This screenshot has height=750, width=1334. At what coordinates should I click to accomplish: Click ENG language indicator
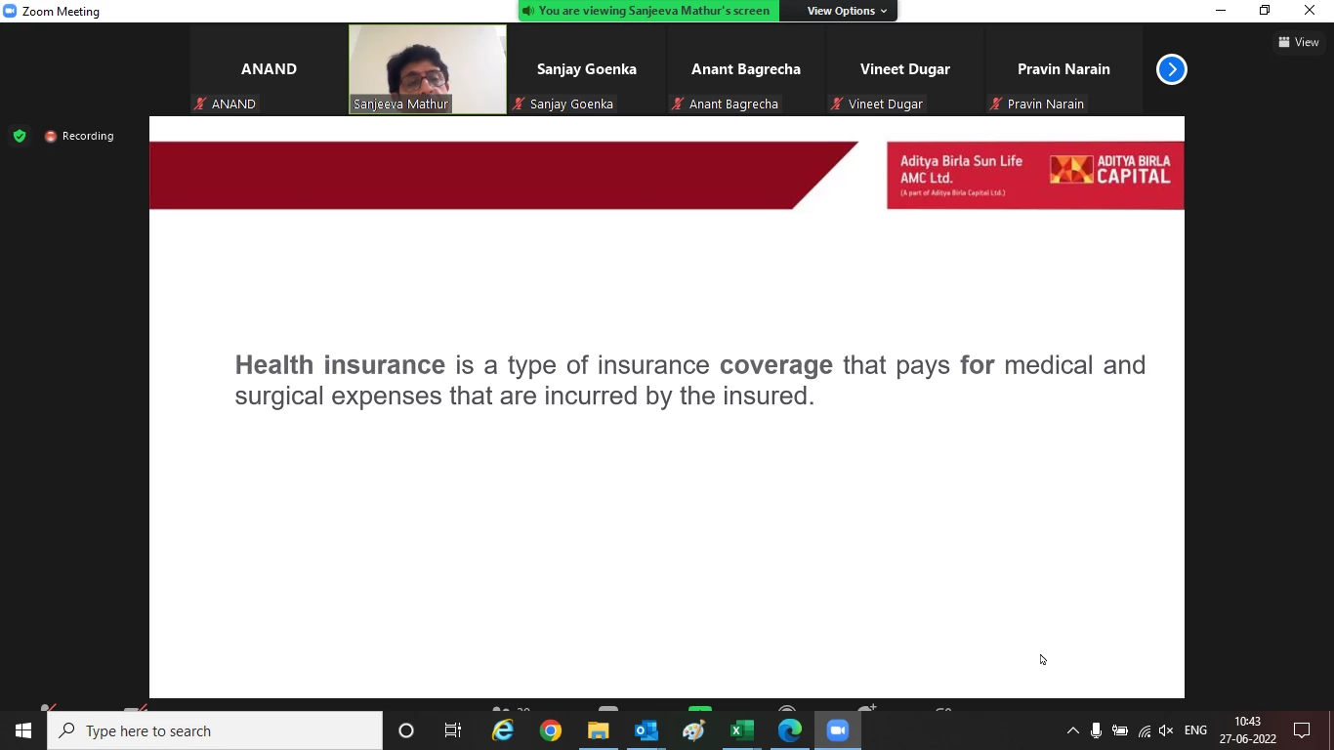pyautogui.click(x=1195, y=730)
